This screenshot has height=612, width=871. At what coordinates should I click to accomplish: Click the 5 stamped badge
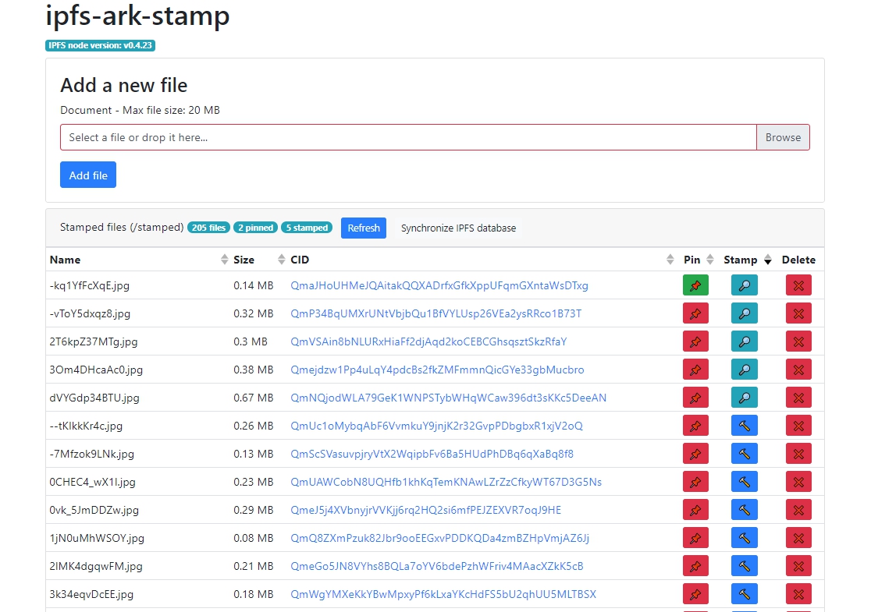(307, 228)
